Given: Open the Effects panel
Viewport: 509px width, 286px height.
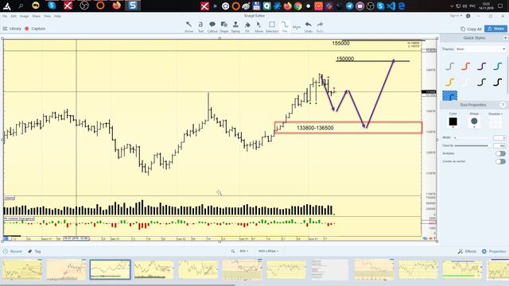Looking at the screenshot, I should (x=467, y=251).
